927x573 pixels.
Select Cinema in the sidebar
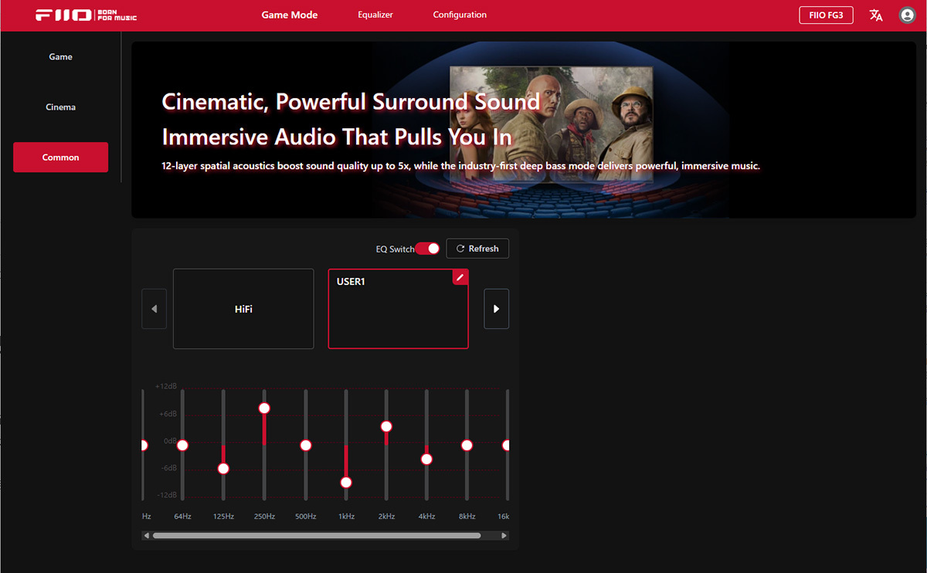60,107
